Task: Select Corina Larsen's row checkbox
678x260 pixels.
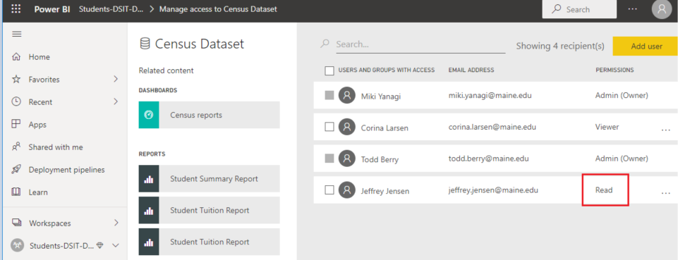Action: [329, 127]
